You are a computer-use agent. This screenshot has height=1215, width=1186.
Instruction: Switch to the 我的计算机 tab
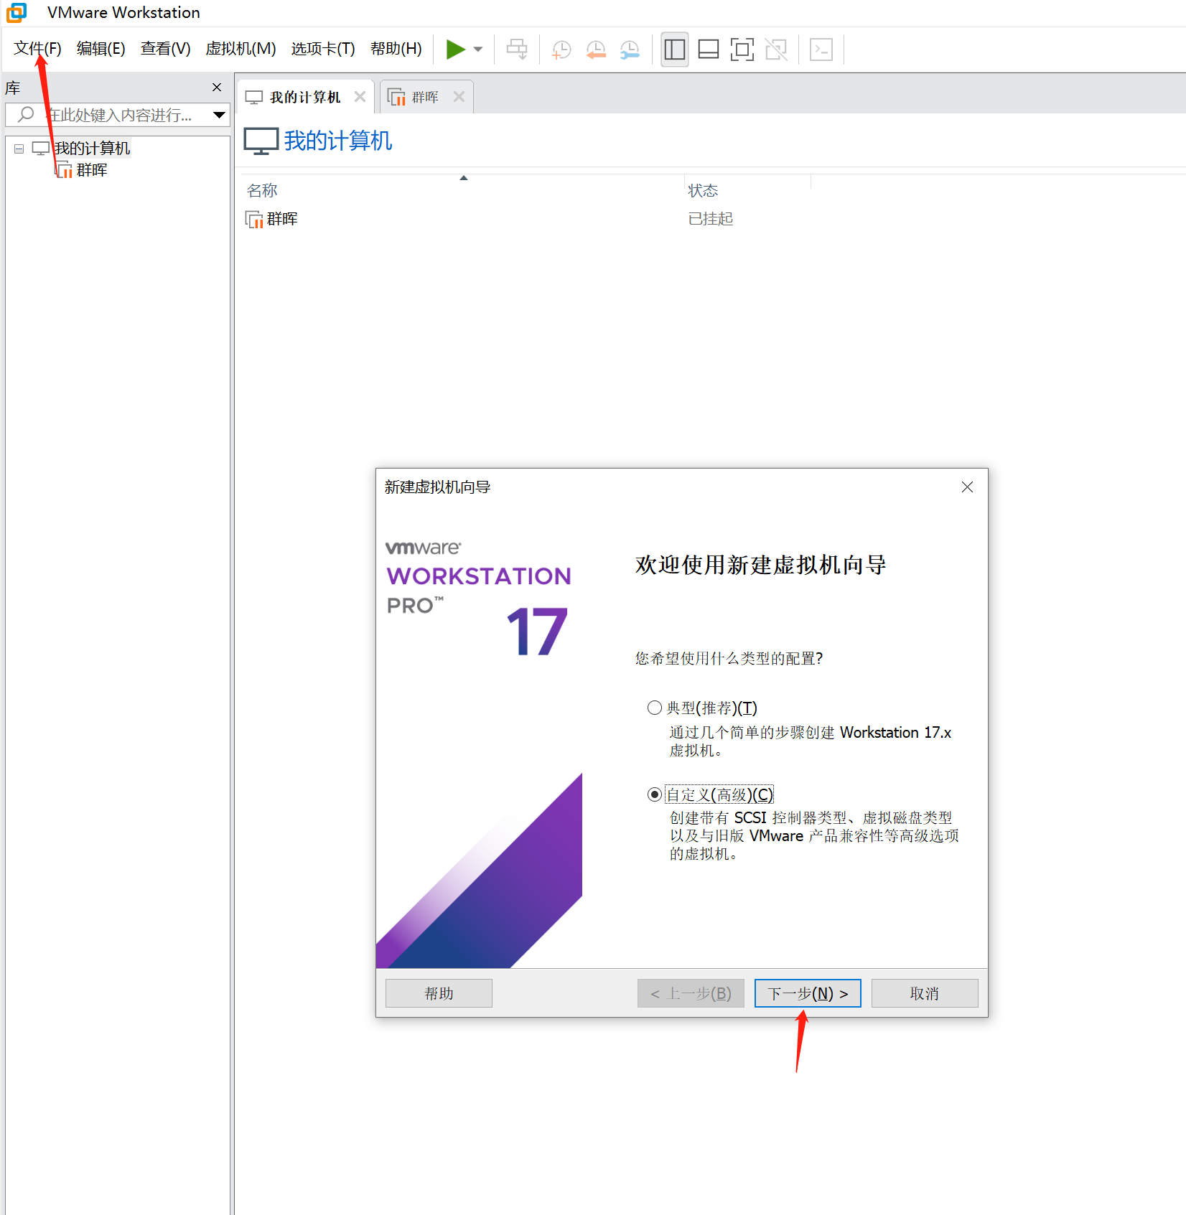(304, 97)
